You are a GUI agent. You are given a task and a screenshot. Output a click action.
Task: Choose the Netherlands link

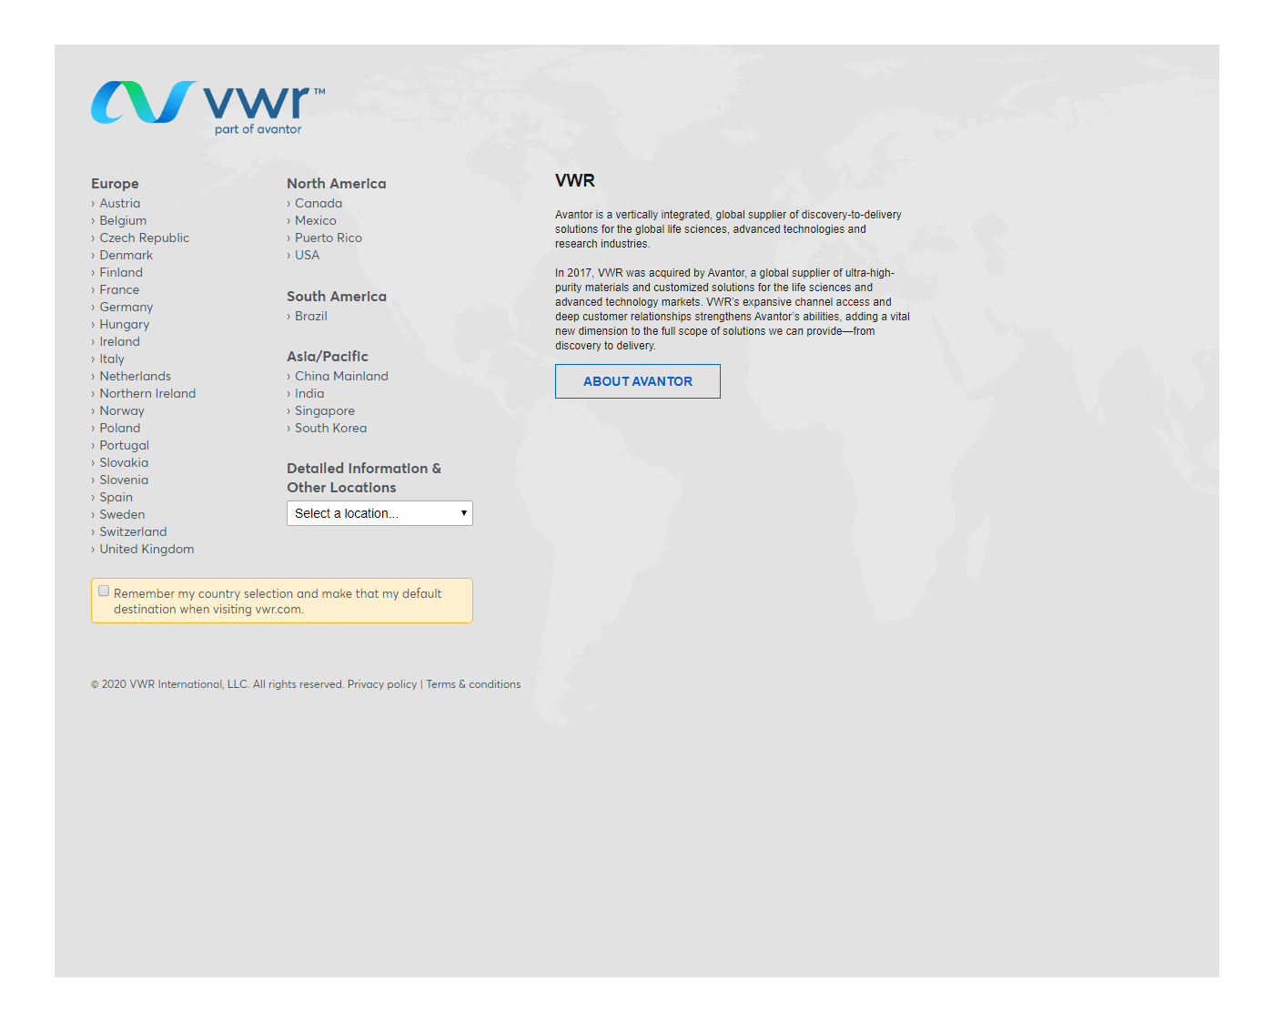click(x=135, y=377)
